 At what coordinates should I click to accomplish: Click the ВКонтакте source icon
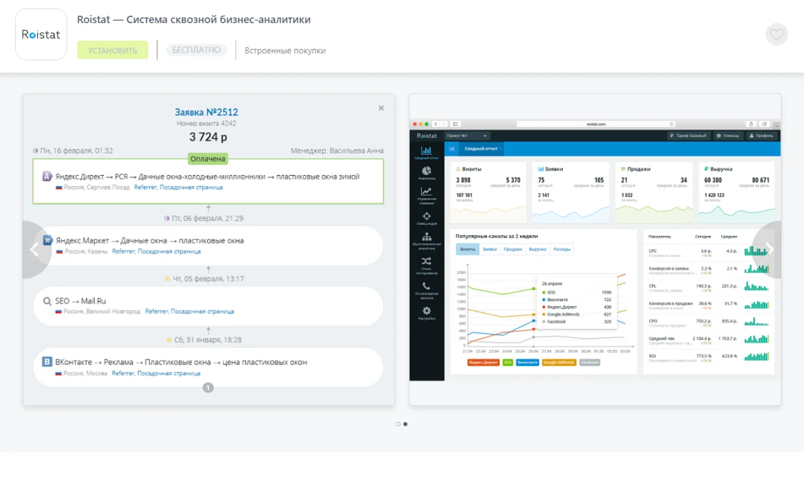(x=47, y=362)
